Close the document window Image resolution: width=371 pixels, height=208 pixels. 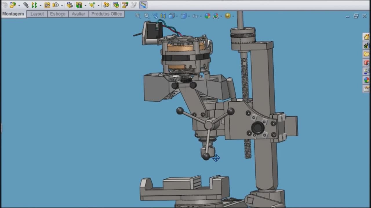click(365, 16)
